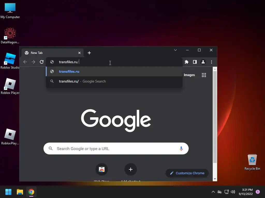Viewport: 265px width, 198px height.
Task: Click the scrollbar down arrow
Action: coord(215,179)
